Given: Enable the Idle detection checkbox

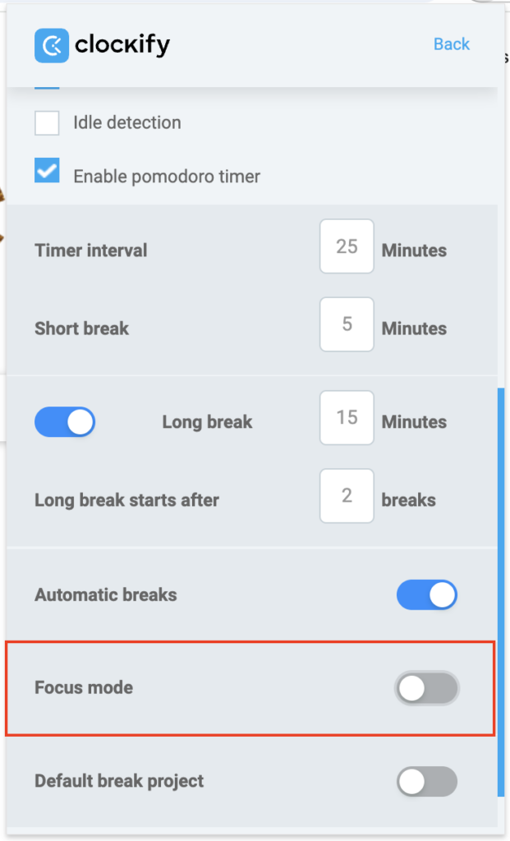Looking at the screenshot, I should click(x=47, y=123).
